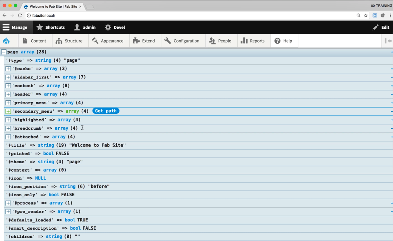The width and height of the screenshot is (393, 241).
Task: Click the '#children' string row
Action: coord(198,237)
